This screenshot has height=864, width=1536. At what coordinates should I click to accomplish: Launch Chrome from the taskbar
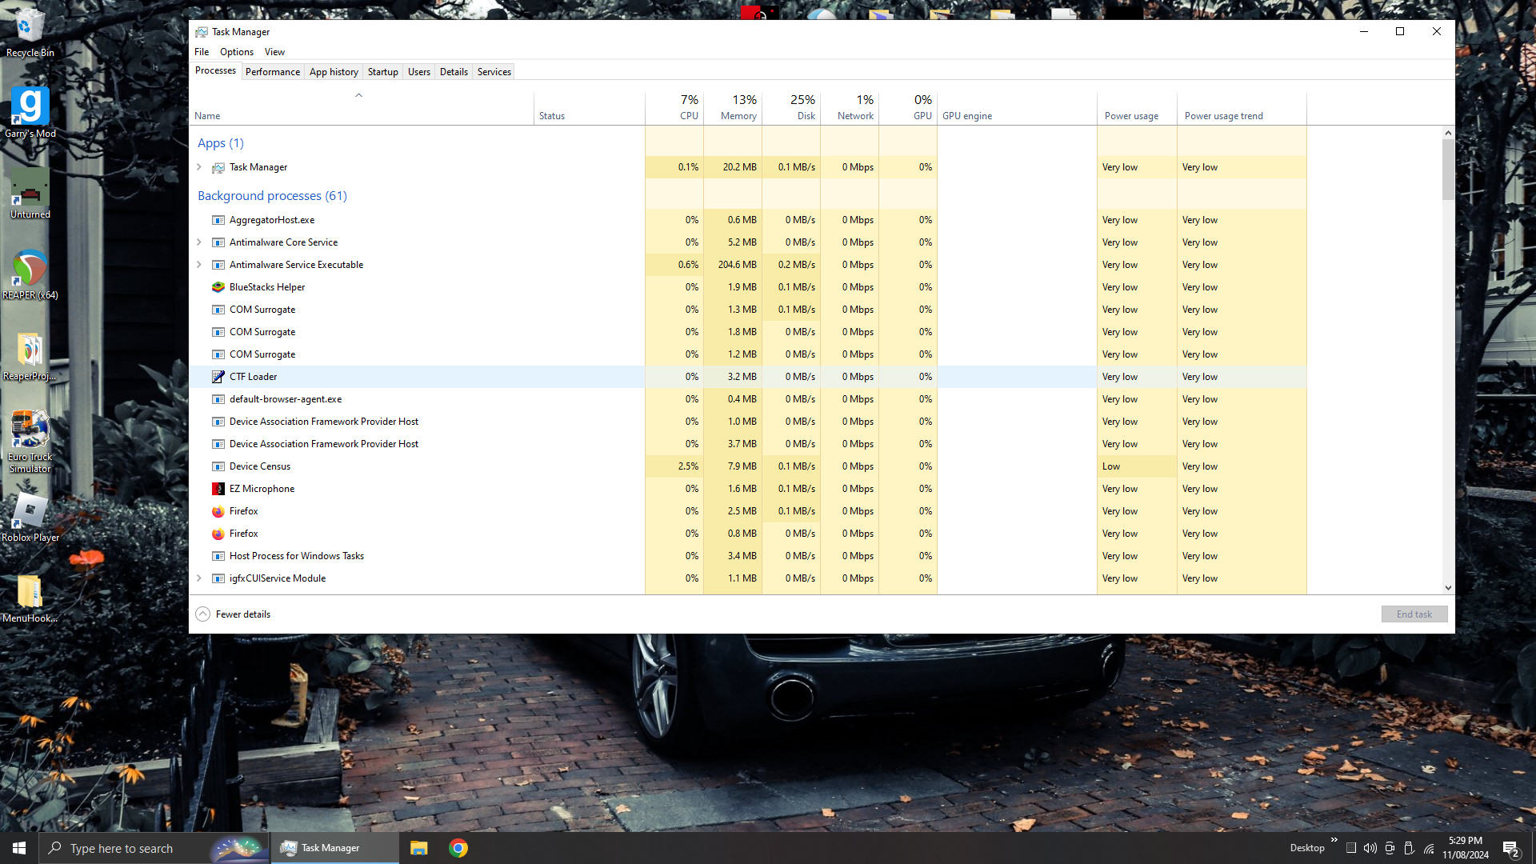(x=458, y=848)
